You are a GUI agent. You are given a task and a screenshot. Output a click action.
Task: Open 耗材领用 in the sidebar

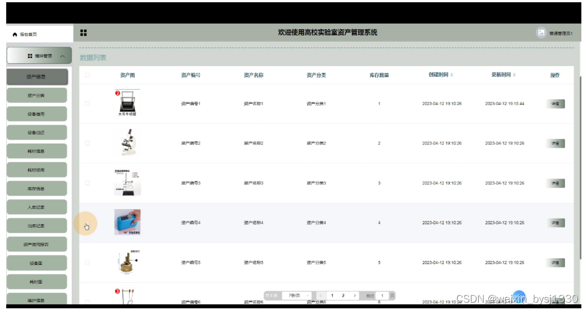37,170
